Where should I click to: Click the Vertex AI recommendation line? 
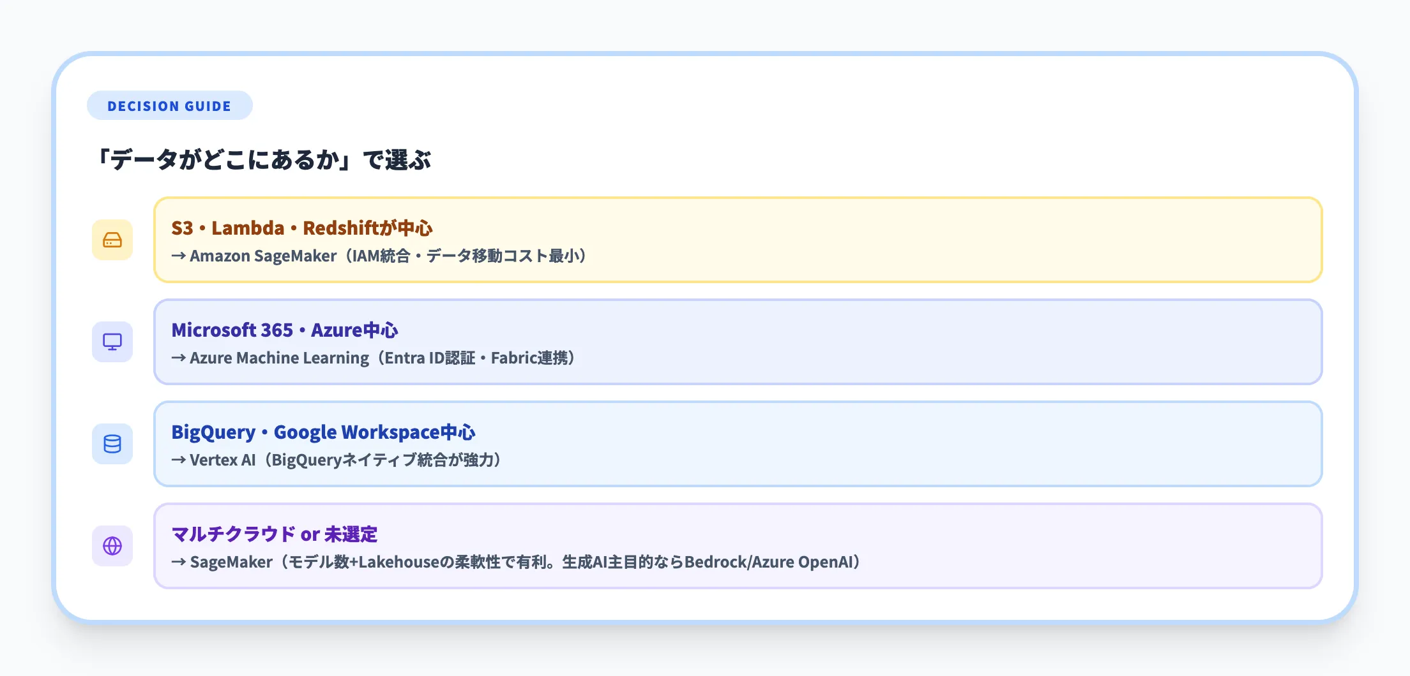[337, 460]
